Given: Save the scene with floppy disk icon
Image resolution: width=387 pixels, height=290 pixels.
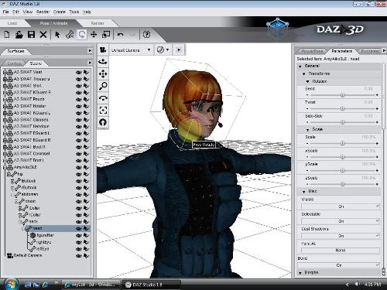Looking at the screenshot, I should [x=31, y=34].
